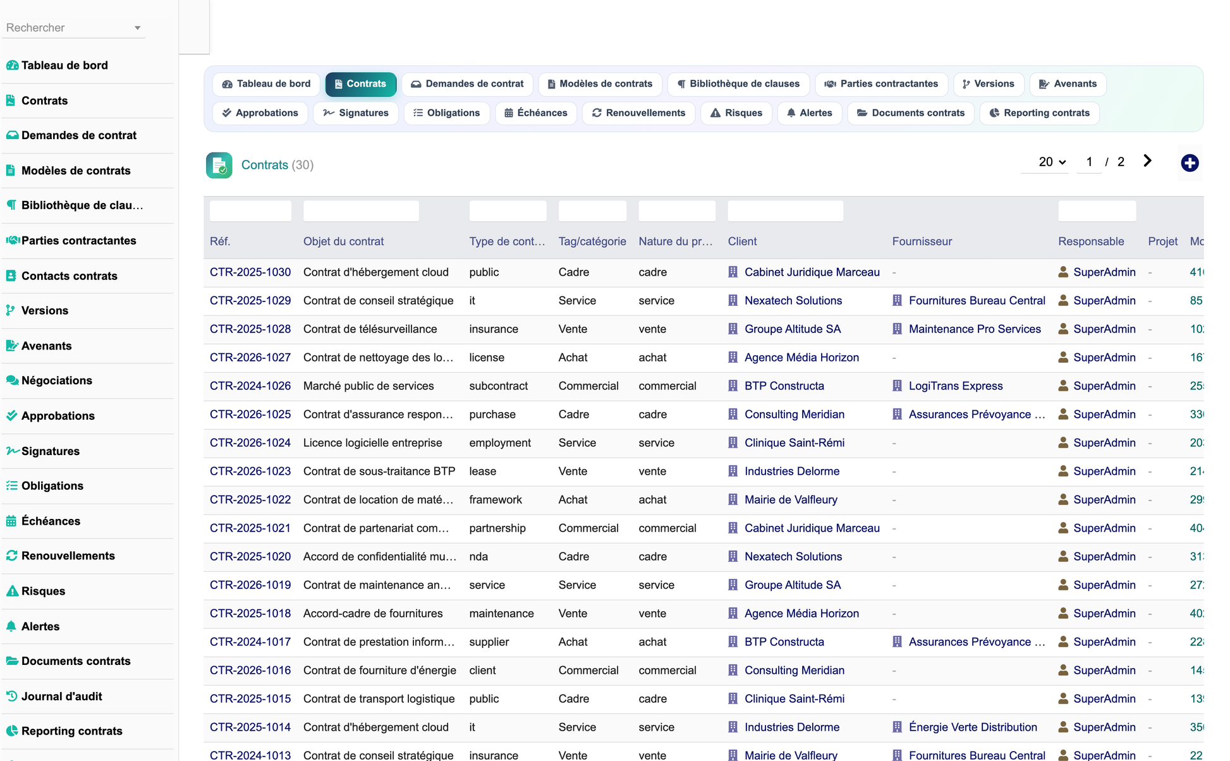Click the Responsable filter input field
The width and height of the screenshot is (1230, 761).
click(1097, 211)
